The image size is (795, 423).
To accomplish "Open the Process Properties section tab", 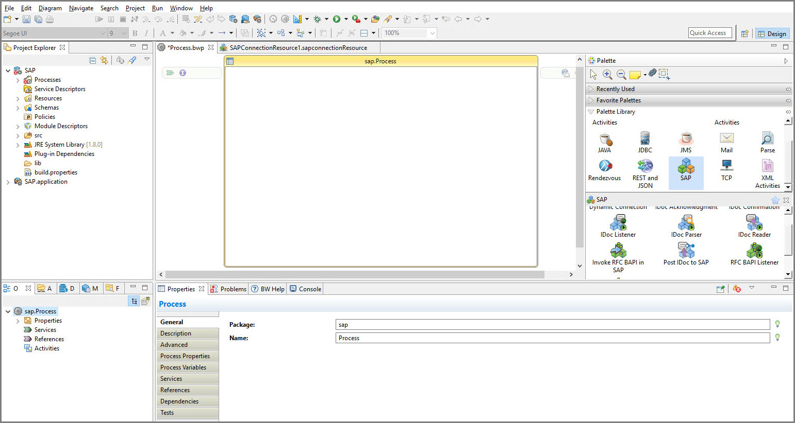I will click(x=188, y=356).
